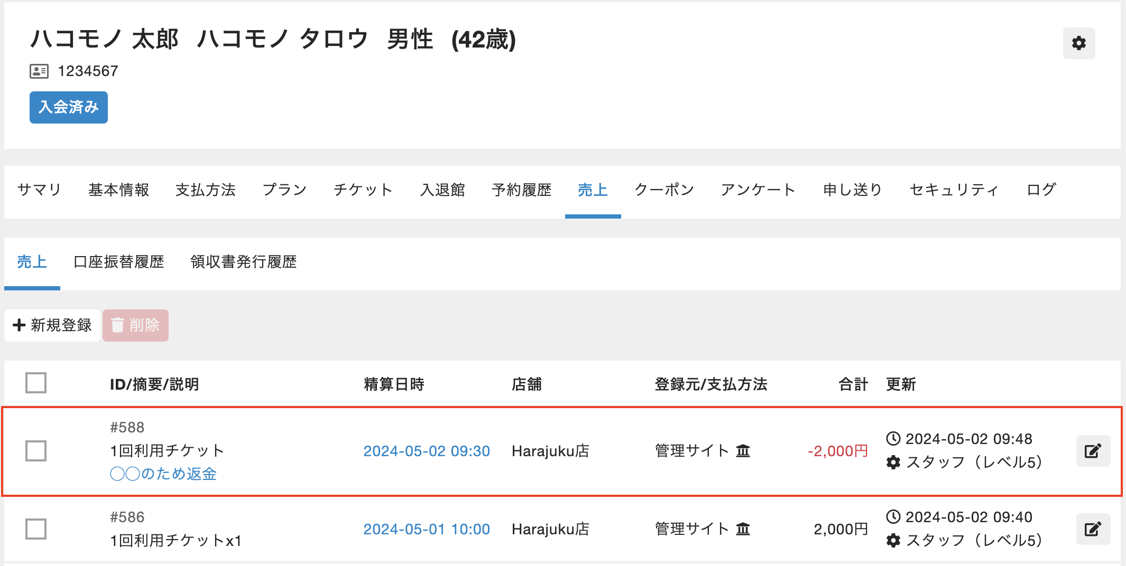Check the box for sale #586

[36, 529]
